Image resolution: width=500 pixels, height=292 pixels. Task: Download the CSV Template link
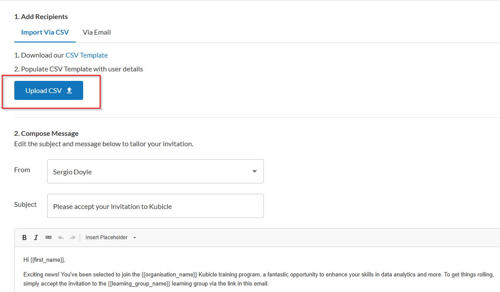point(87,55)
